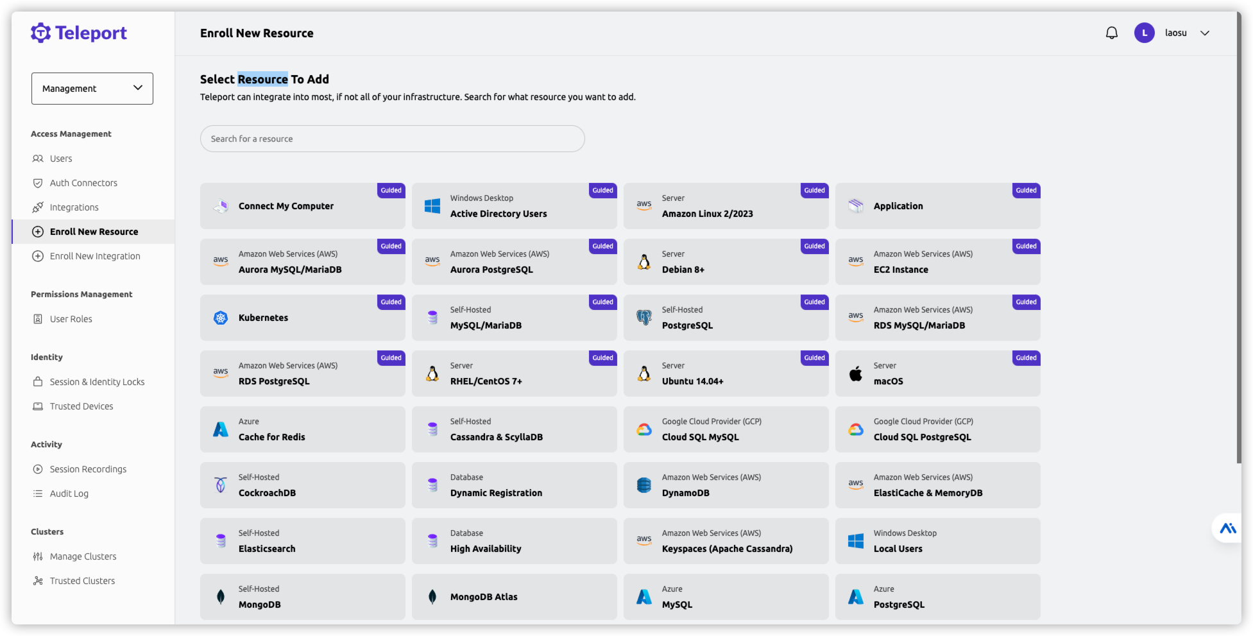
Task: Click the MongoDB leaf icon on Self-Hosted MongoDB
Action: tap(221, 597)
